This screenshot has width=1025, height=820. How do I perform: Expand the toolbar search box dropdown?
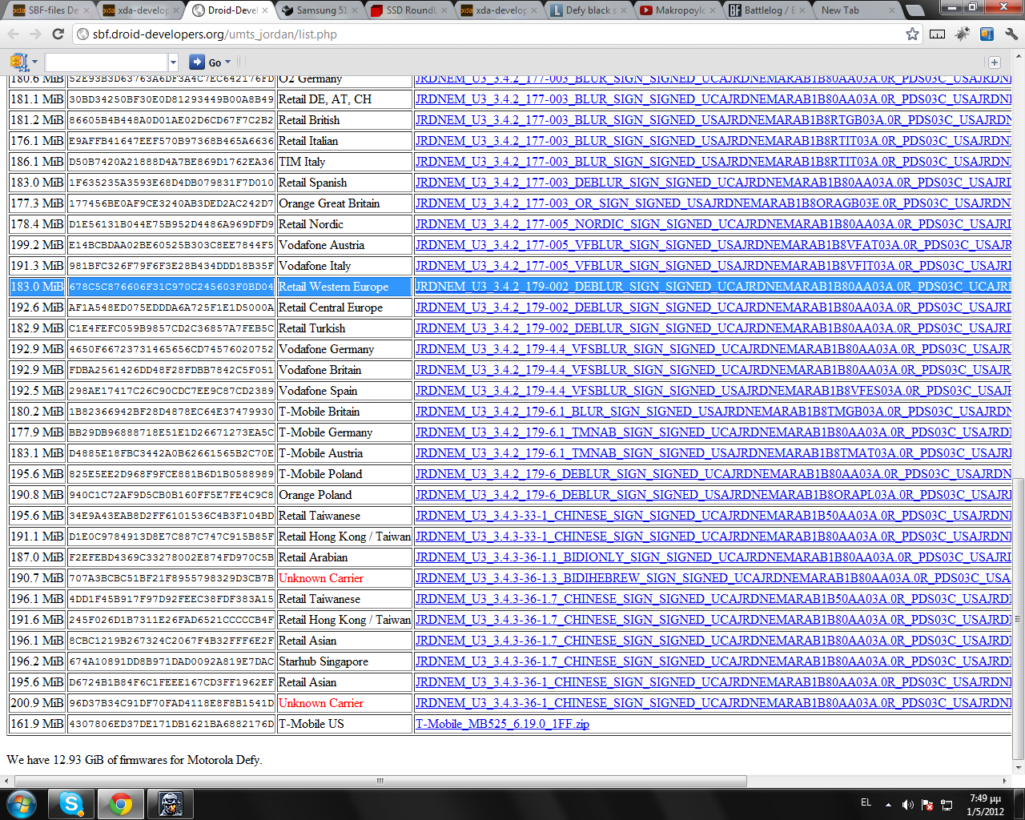click(173, 62)
